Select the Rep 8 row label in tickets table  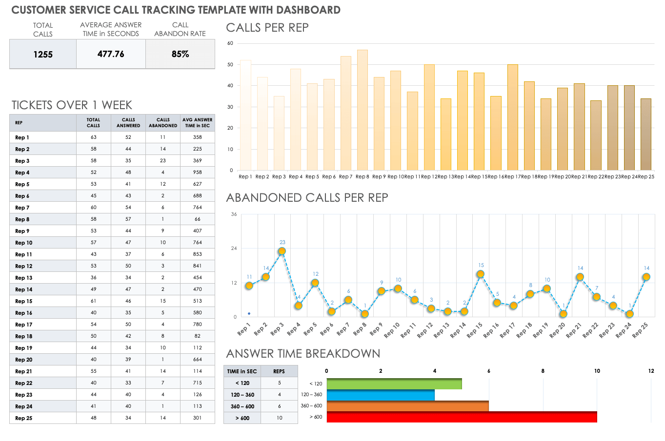22,219
